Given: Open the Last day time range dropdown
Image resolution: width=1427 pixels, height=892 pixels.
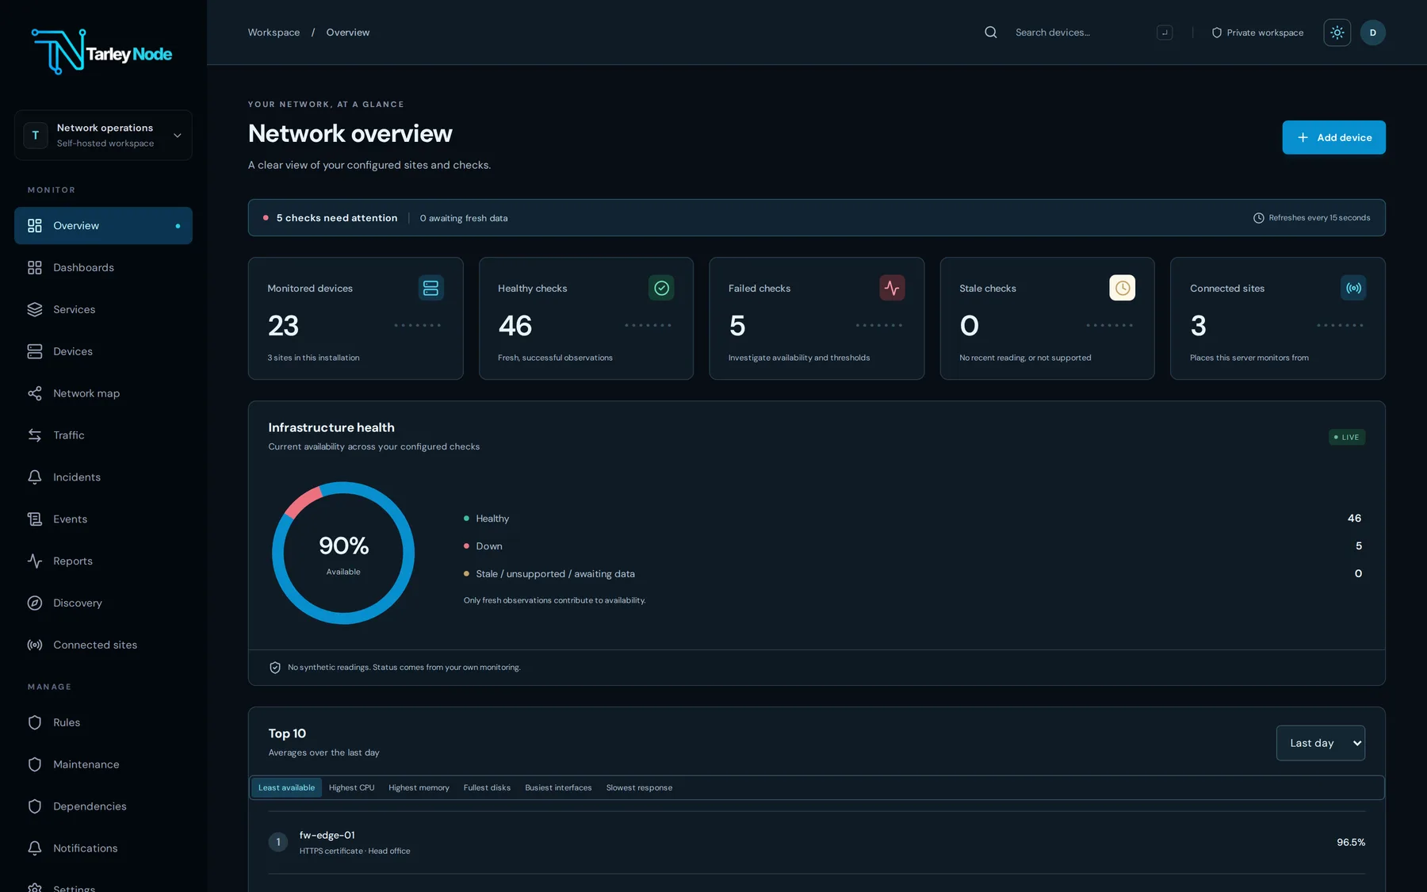Looking at the screenshot, I should [1321, 743].
